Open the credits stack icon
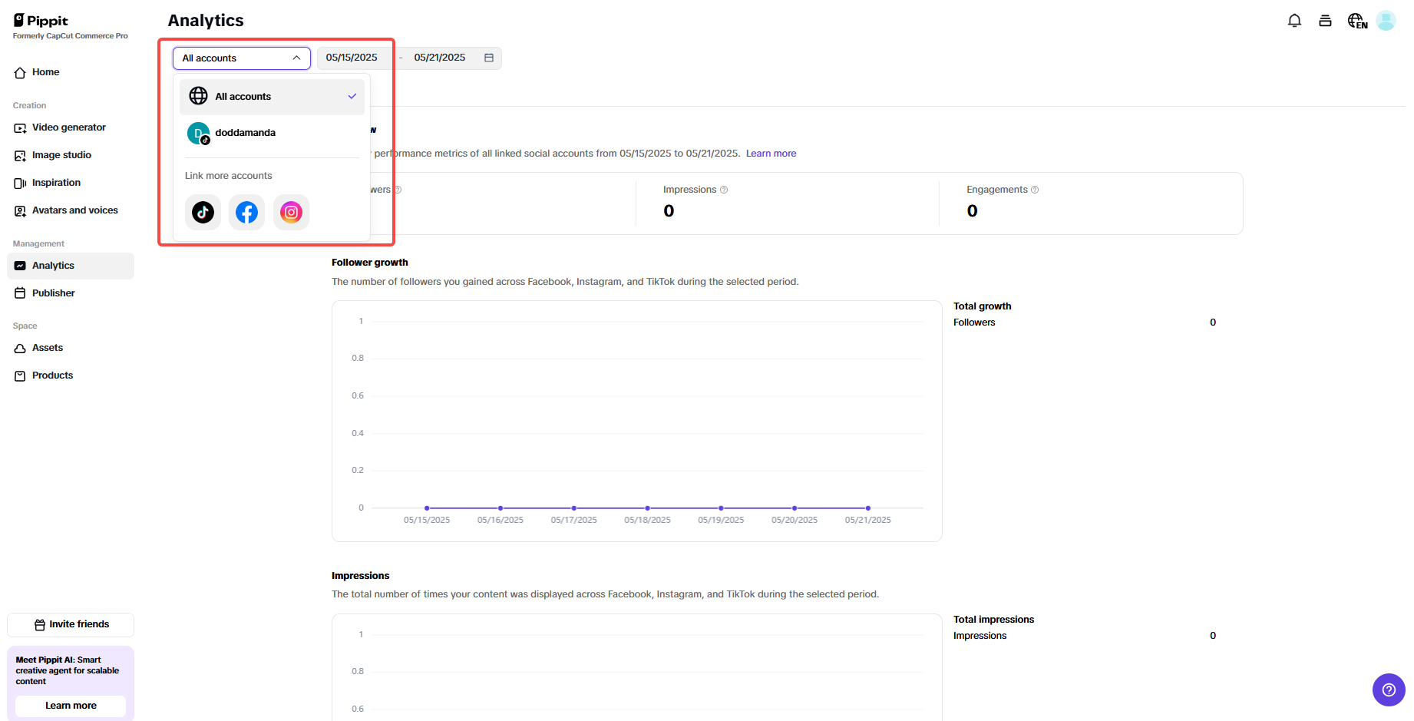The height and width of the screenshot is (721, 1414). point(1325,21)
